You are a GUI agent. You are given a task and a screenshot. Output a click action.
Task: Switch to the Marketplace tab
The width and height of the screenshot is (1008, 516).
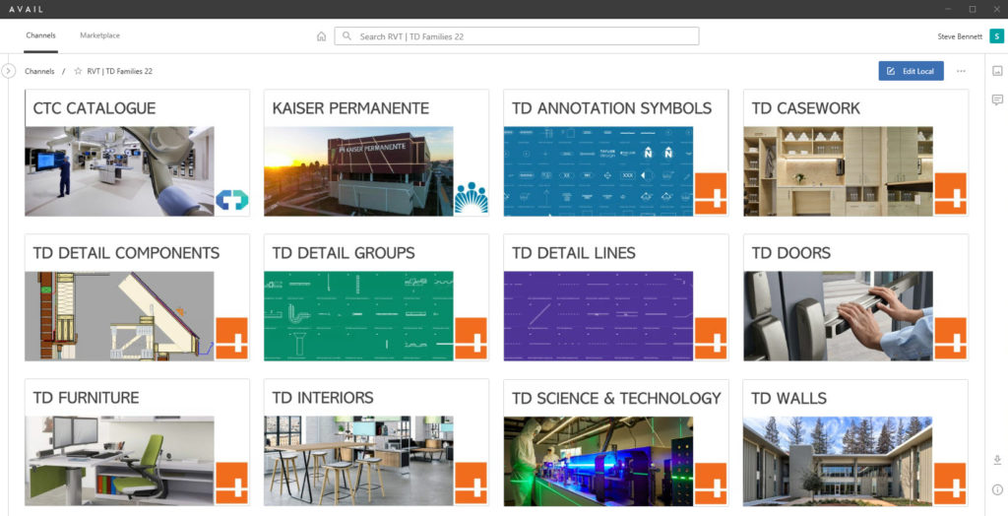tap(99, 36)
